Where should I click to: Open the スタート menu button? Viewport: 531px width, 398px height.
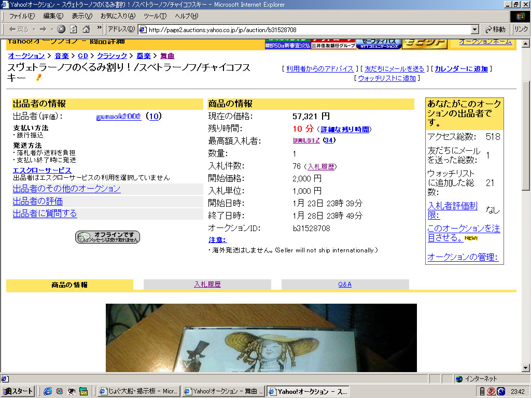[18, 391]
